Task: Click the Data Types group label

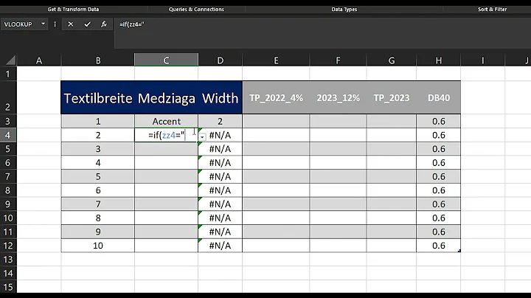Action: (x=344, y=9)
